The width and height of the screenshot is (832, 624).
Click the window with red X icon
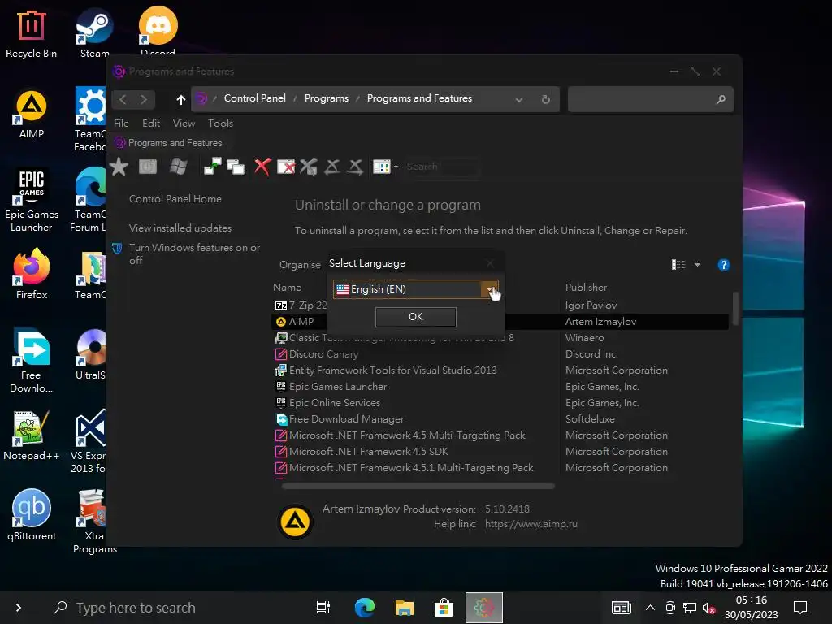pyautogui.click(x=286, y=167)
